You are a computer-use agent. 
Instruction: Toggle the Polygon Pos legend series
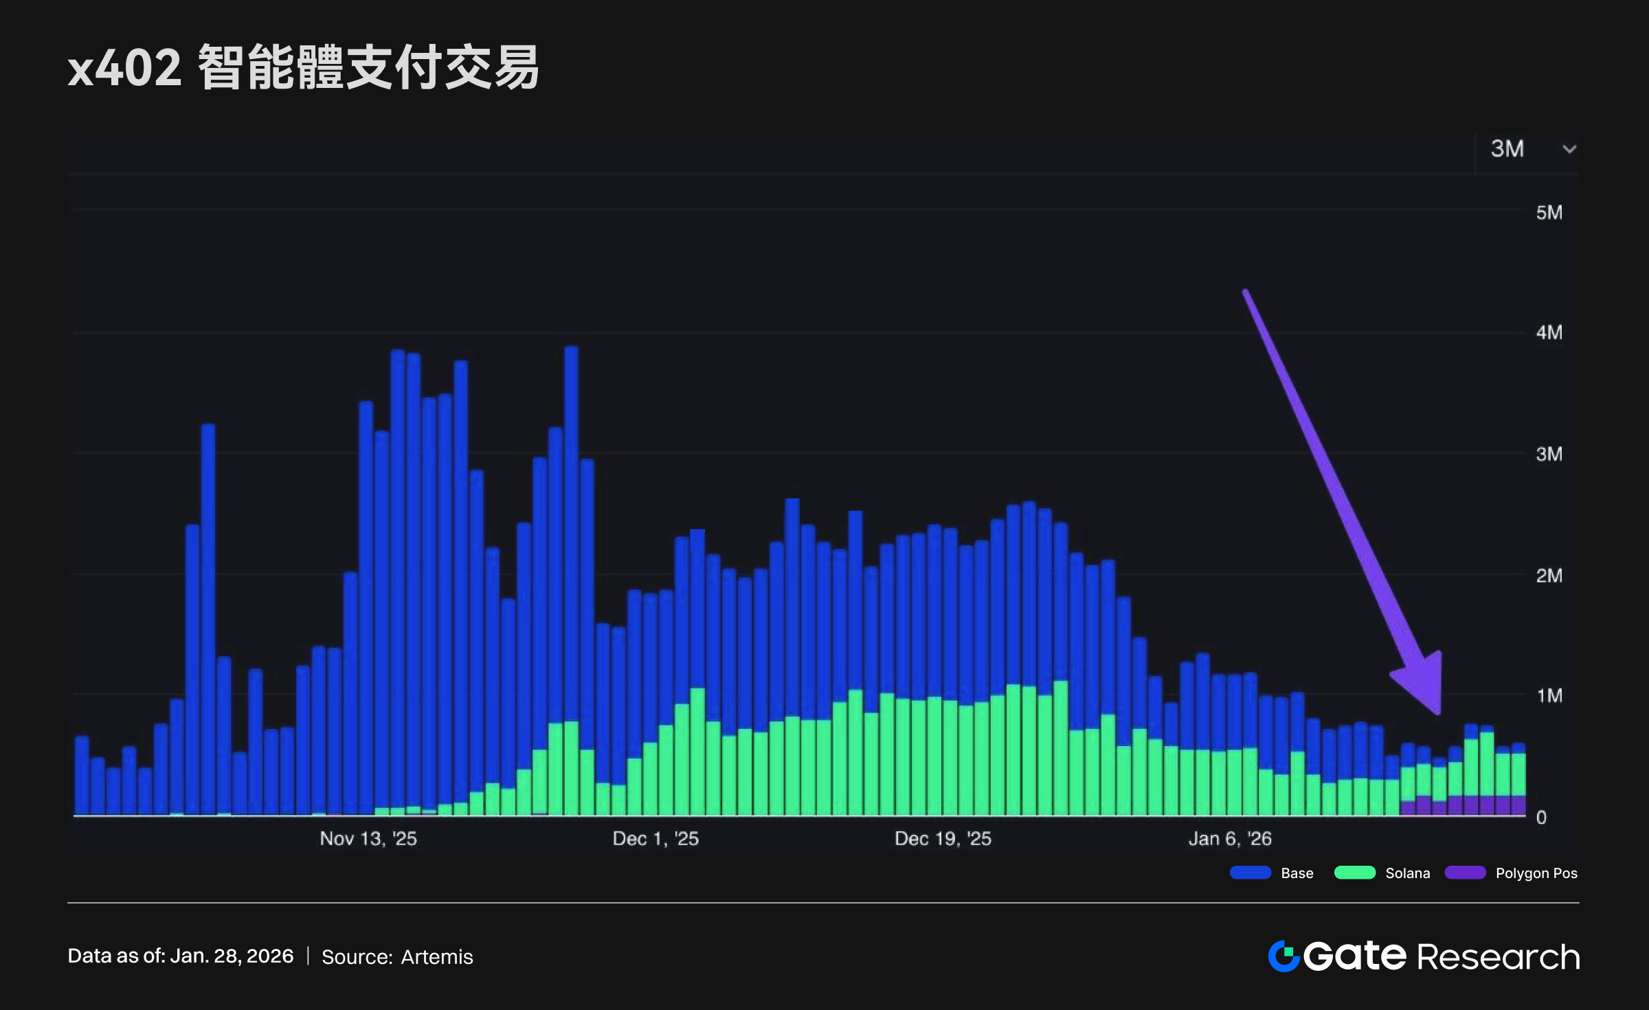[1536, 873]
